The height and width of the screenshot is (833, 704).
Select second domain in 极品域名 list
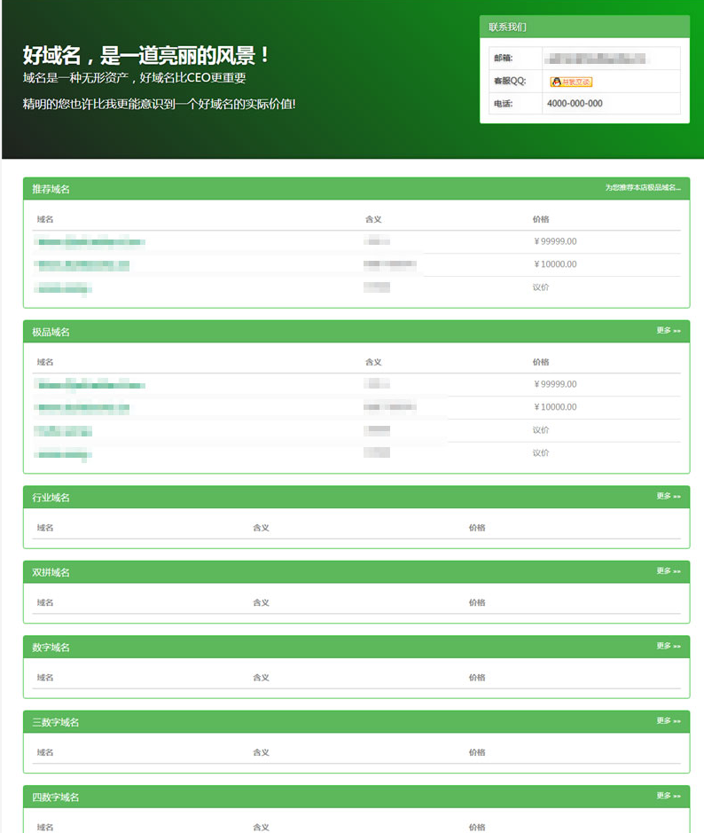[82, 407]
